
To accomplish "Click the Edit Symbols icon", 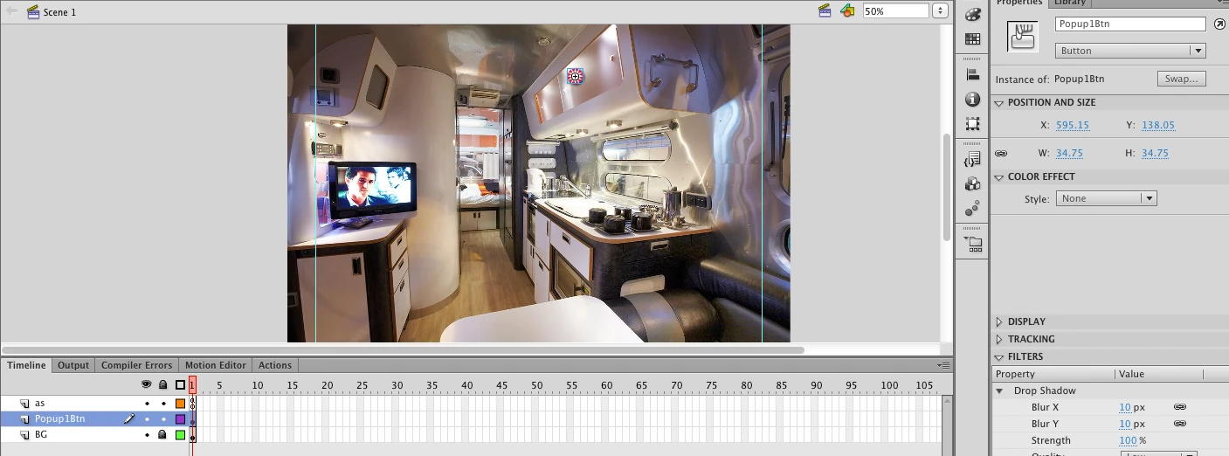I will click(847, 10).
